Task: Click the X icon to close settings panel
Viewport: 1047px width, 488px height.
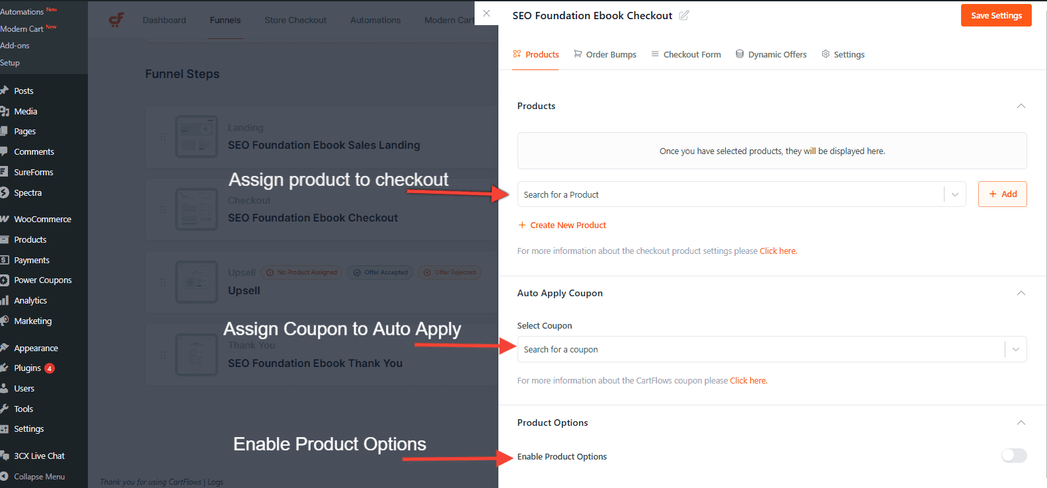Action: [x=486, y=13]
